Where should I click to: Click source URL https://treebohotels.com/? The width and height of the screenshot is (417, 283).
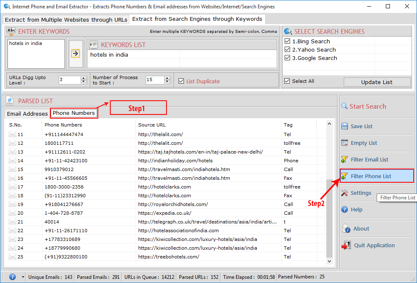coord(169,257)
